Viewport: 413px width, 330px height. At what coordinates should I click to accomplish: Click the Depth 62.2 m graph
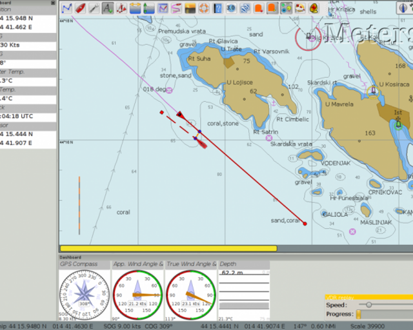pyautogui.click(x=244, y=295)
